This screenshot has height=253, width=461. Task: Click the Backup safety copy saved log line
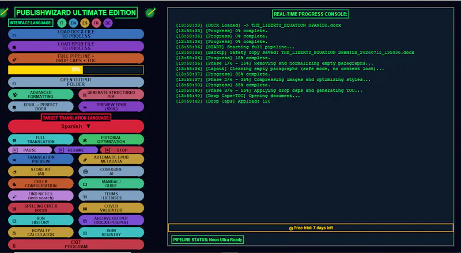click(x=295, y=52)
